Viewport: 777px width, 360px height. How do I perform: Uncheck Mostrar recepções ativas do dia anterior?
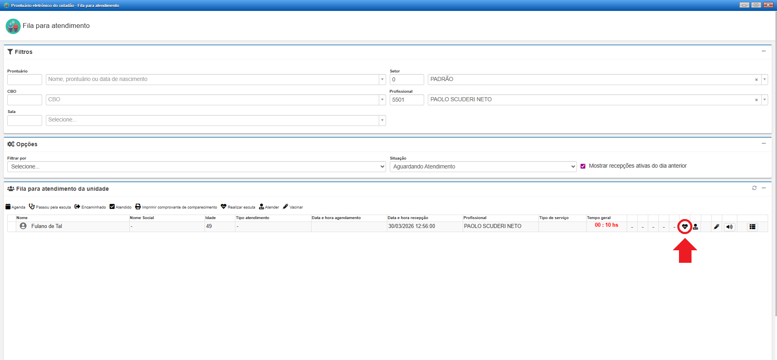pyautogui.click(x=583, y=166)
